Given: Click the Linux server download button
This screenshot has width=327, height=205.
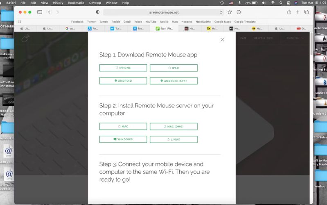Looking at the screenshot, I should point(174,139).
